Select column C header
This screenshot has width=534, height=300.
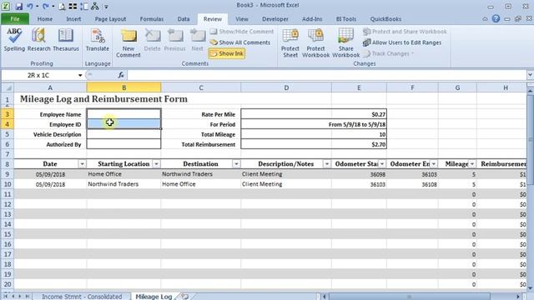tap(201, 87)
